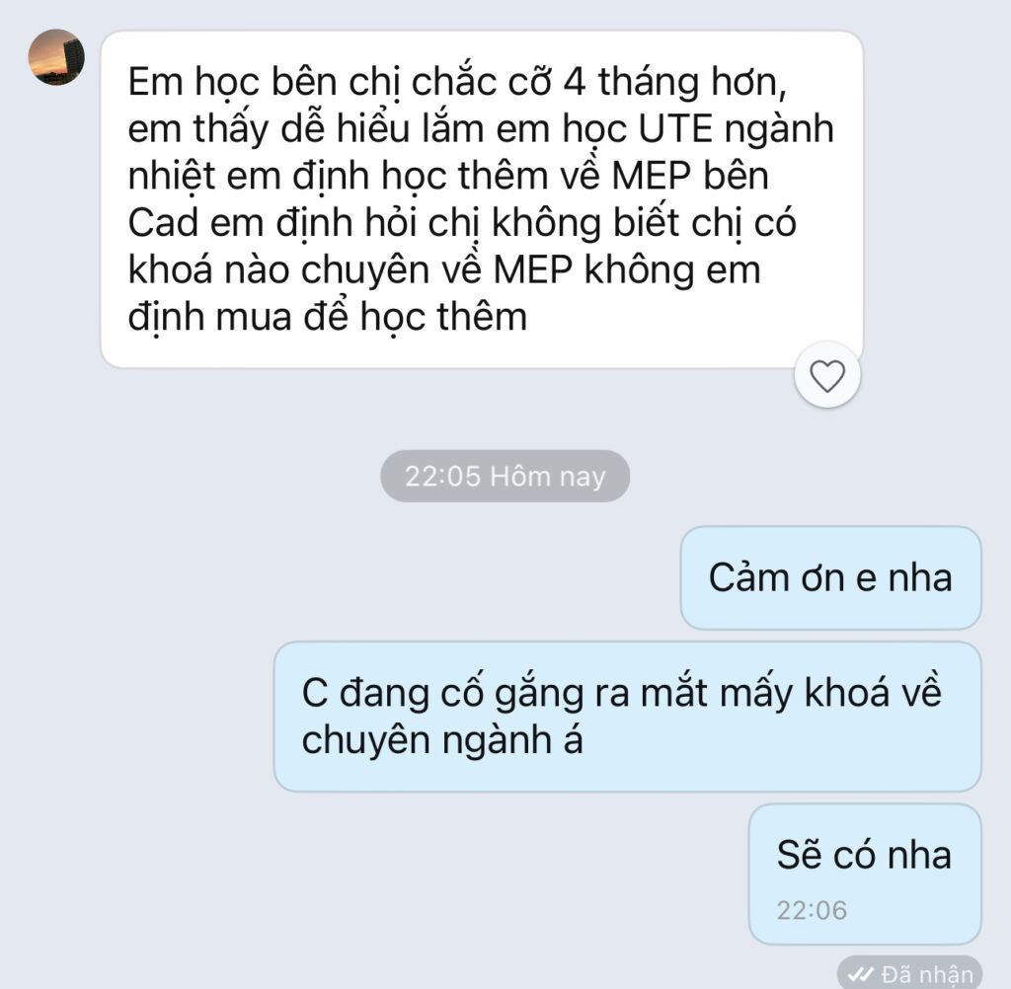Tap the "Đã nhận" delivery status label

coord(926,973)
